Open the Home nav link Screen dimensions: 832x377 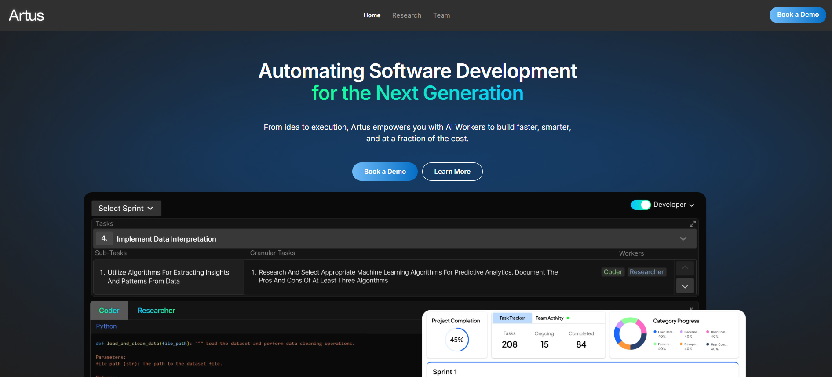coord(372,15)
